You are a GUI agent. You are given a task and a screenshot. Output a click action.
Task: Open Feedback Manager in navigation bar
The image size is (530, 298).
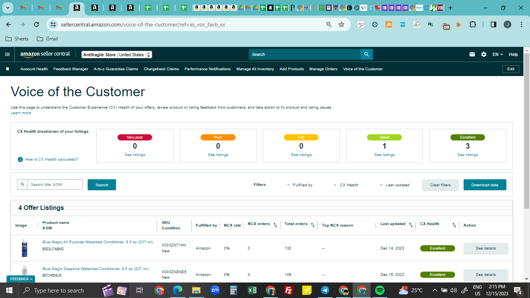[71, 69]
